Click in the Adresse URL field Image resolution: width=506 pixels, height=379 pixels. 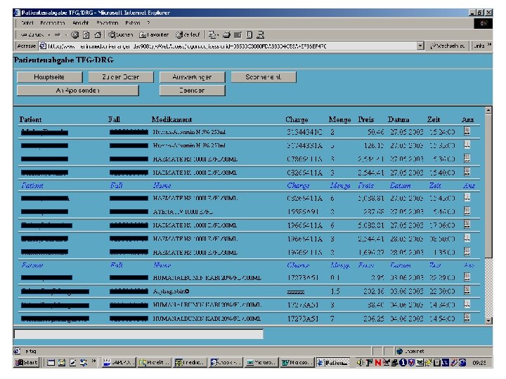pos(228,46)
